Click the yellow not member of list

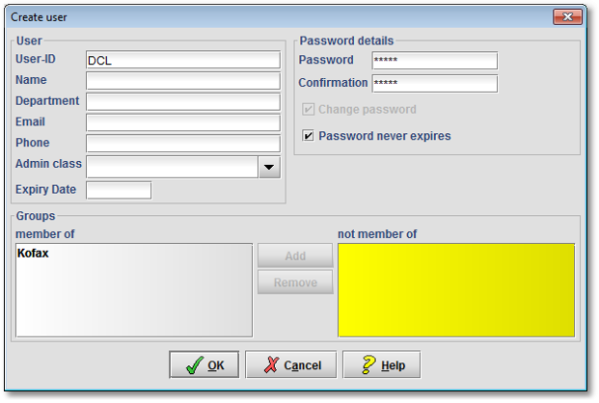click(x=455, y=289)
